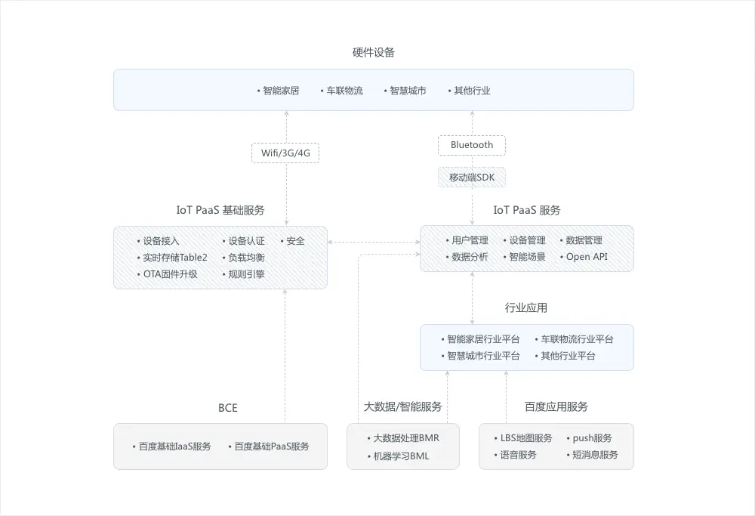Select the 安全 item
Screen dimensions: 755x516
(x=295, y=241)
